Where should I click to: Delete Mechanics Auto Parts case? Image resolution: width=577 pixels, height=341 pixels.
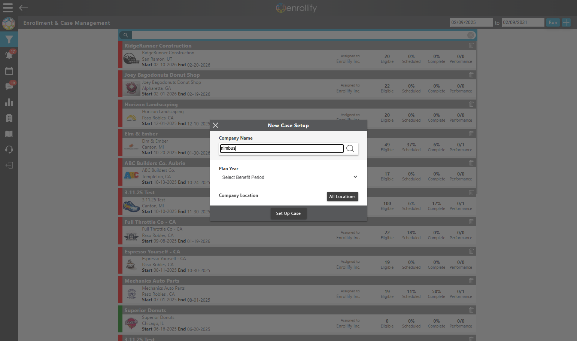pos(471,280)
